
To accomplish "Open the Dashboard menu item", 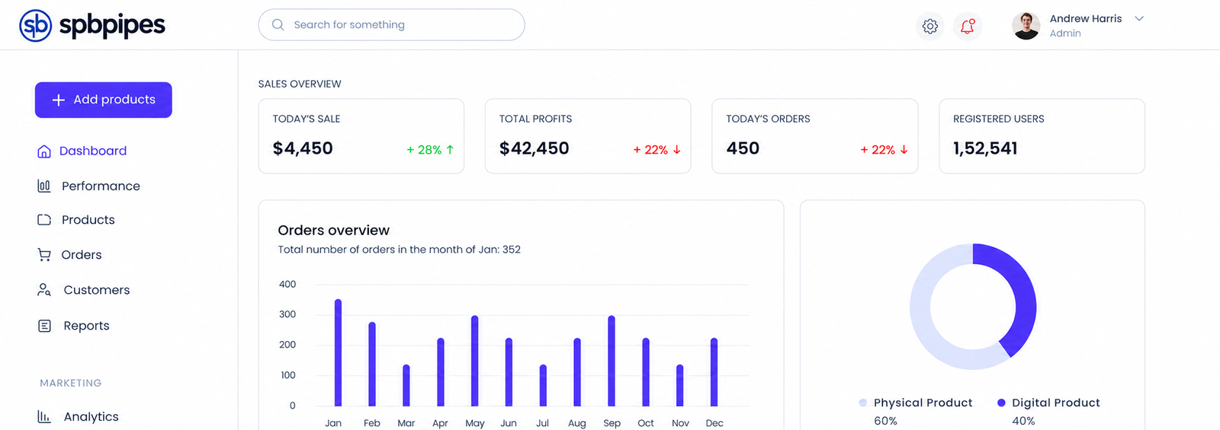I will pos(93,151).
